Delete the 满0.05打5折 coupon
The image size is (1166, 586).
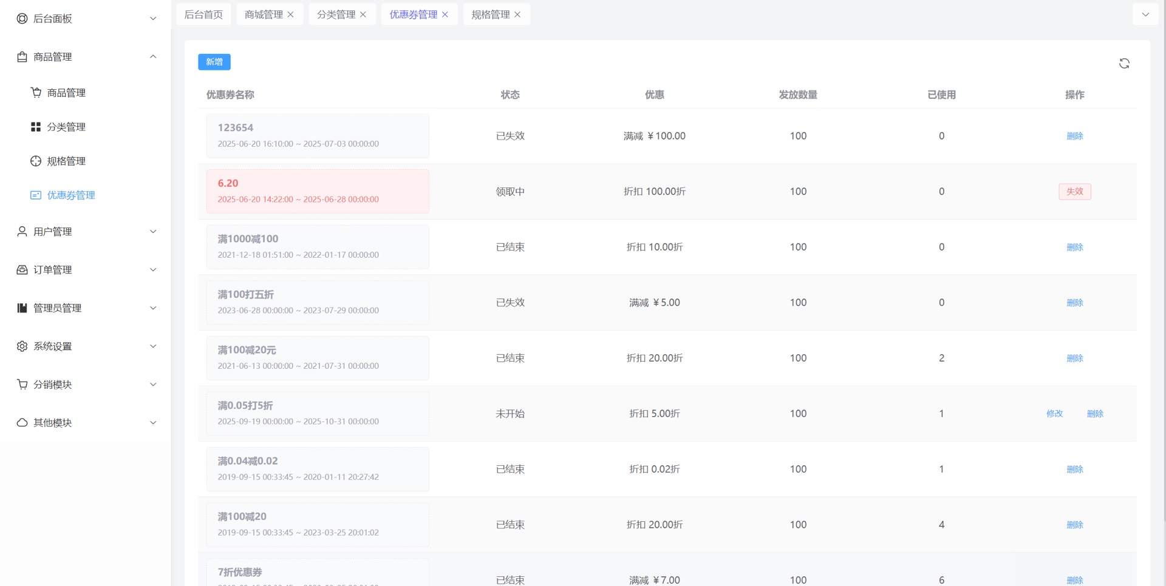coord(1096,414)
